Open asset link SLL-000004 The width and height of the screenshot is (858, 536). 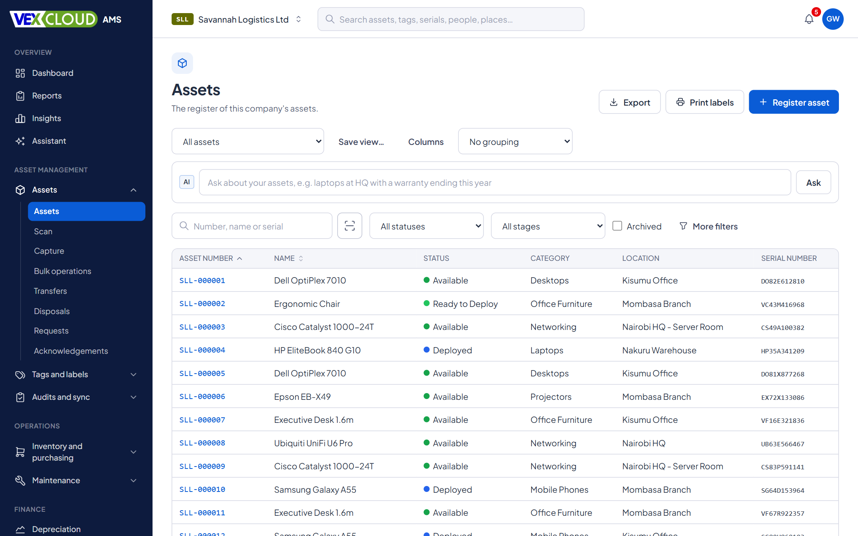[202, 350]
